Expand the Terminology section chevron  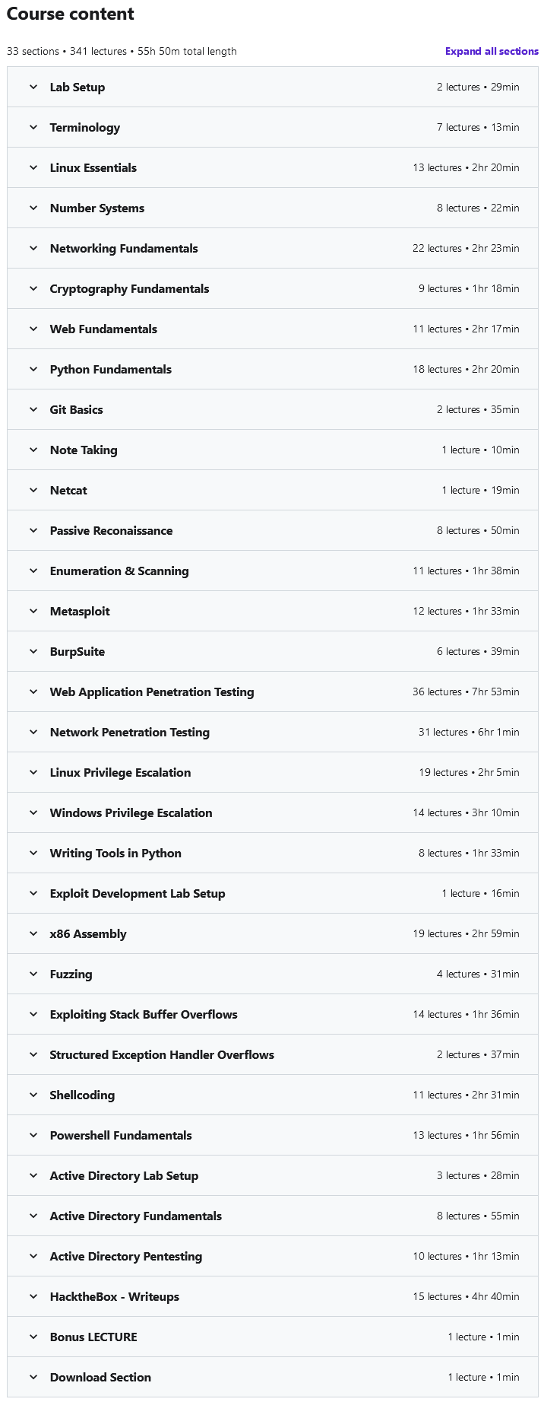pos(33,127)
